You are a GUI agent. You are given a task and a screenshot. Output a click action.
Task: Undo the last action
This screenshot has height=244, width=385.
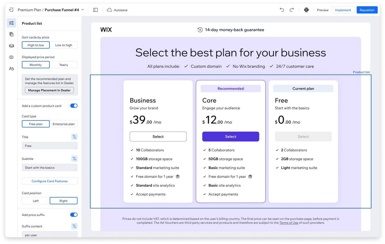coord(282,10)
